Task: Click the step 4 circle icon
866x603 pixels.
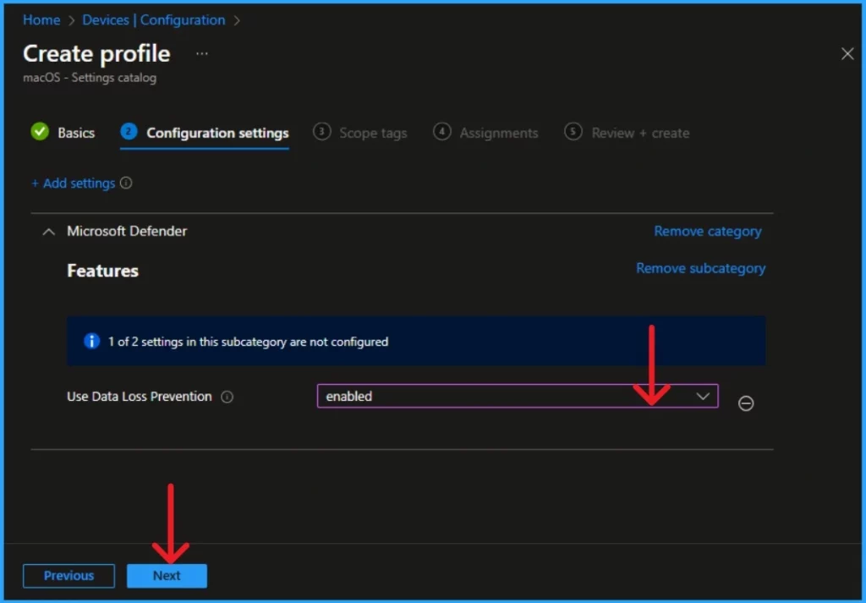Action: tap(441, 131)
